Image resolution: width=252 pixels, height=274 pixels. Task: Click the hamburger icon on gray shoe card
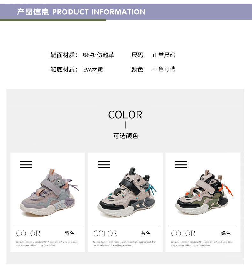104,165
